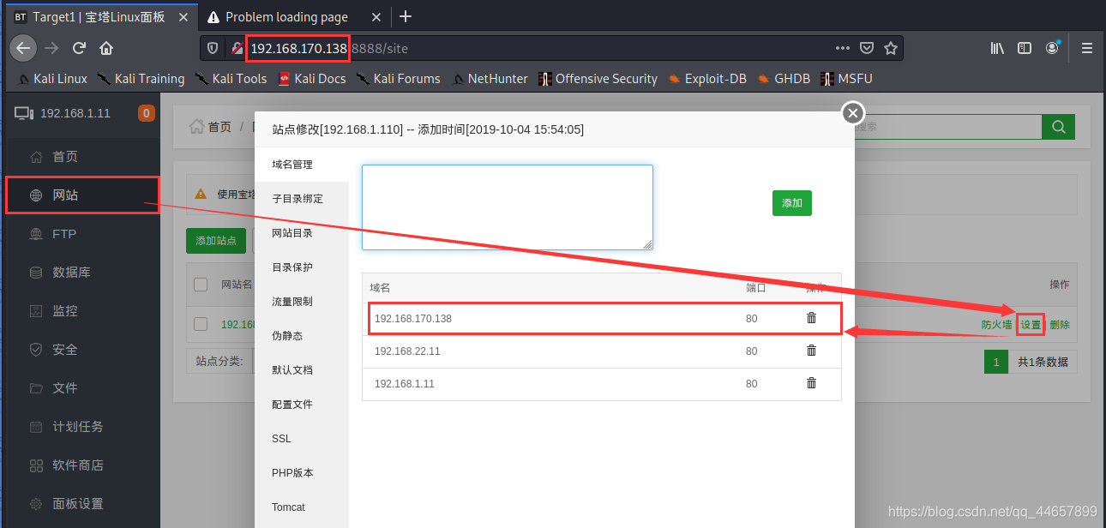Open 计划任务 in the left sidebar

click(80, 427)
